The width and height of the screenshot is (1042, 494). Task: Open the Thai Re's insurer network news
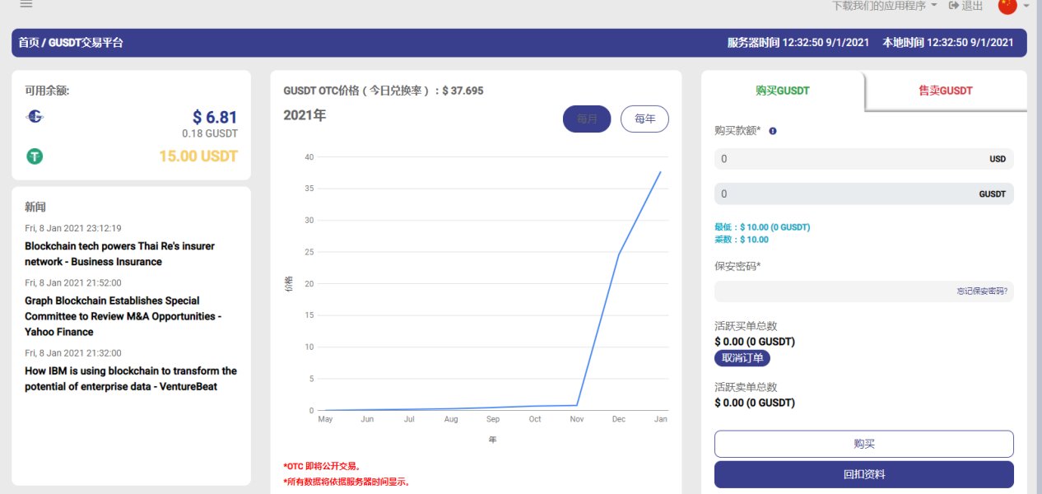[x=119, y=254]
